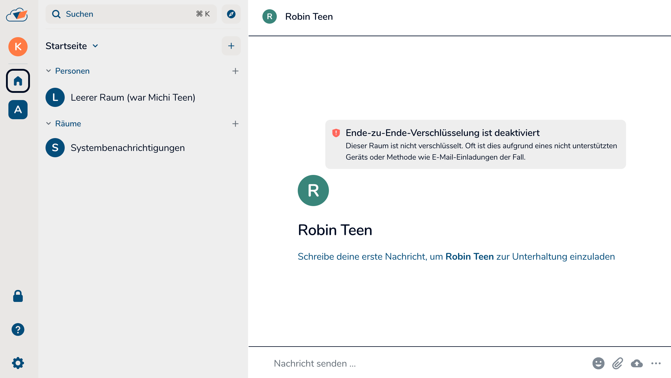Open user menu with K avatar

pos(18,47)
